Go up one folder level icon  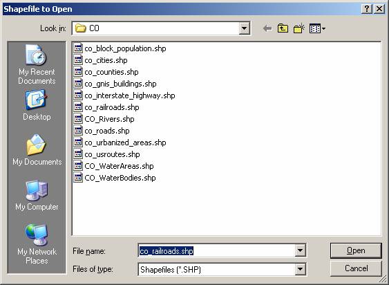[x=283, y=28]
